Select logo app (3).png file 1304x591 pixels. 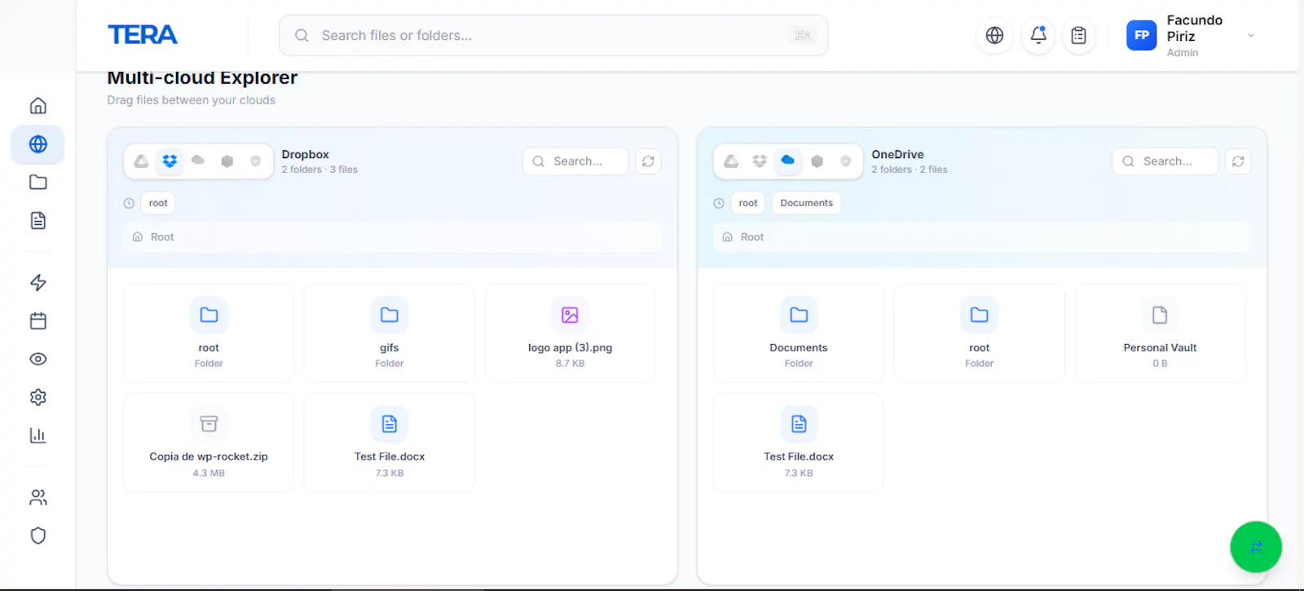pos(570,333)
